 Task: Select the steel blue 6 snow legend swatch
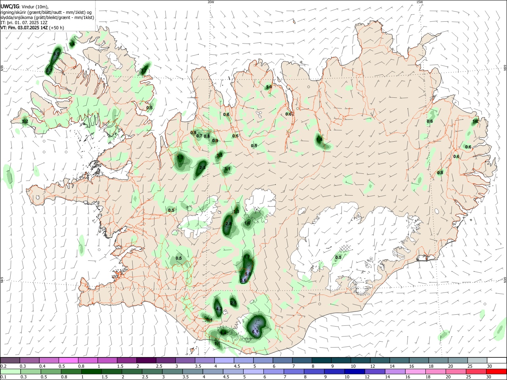(282, 360)
